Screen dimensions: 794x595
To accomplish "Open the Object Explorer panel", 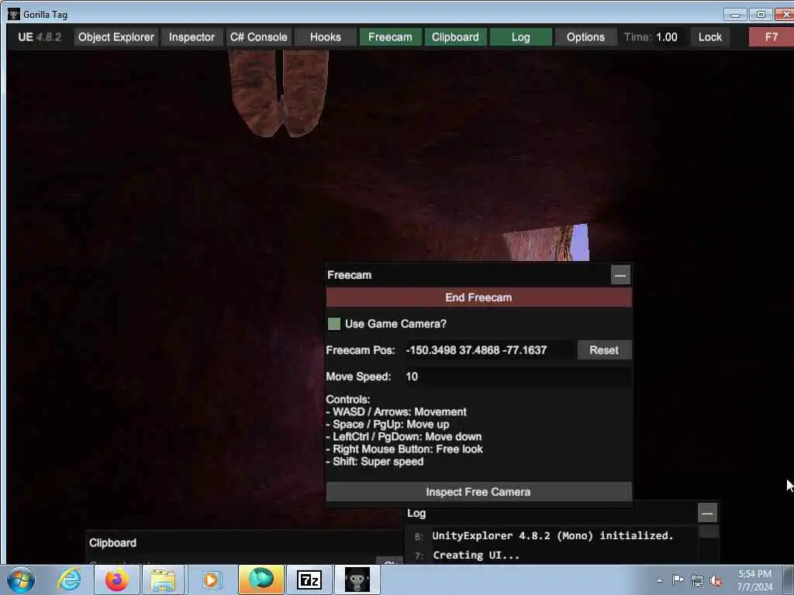I will pos(116,37).
